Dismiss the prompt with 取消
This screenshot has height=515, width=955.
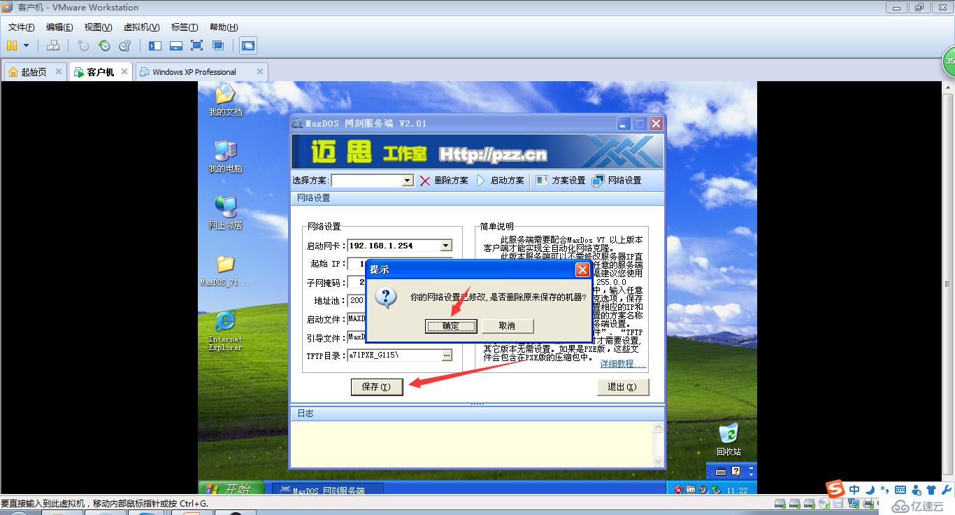[x=508, y=326]
